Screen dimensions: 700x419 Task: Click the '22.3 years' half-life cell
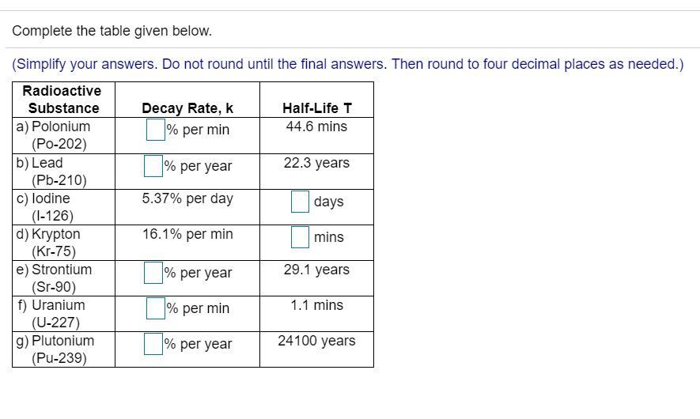(x=316, y=163)
